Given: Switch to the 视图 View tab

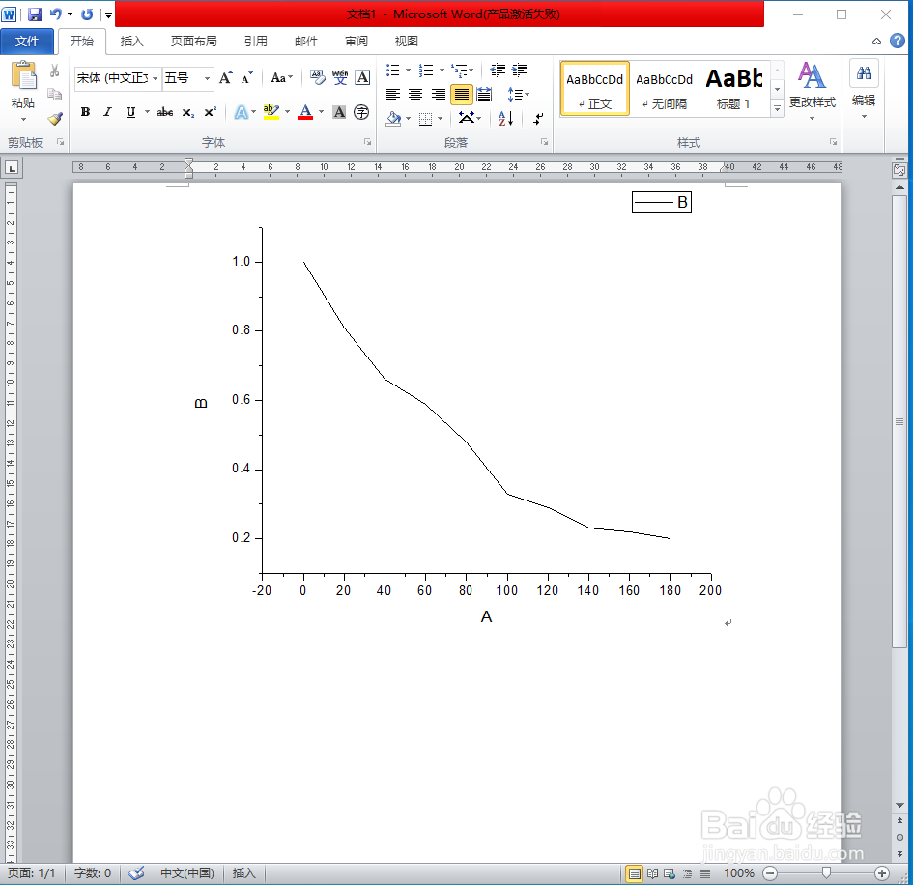Looking at the screenshot, I should click(407, 42).
